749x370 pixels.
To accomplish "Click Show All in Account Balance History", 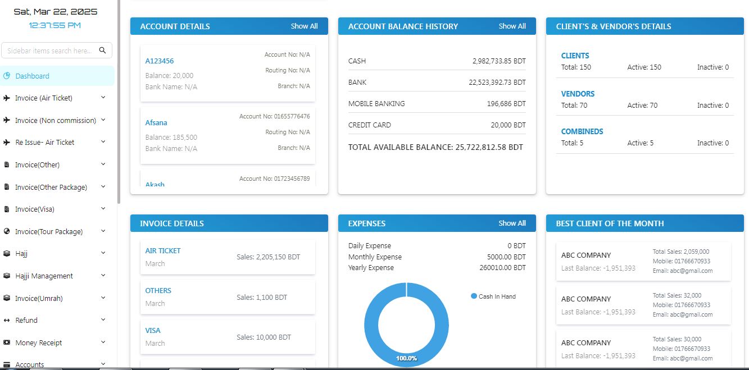I will [x=512, y=26].
